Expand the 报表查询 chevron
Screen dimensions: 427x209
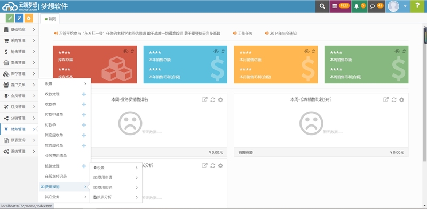34,140
